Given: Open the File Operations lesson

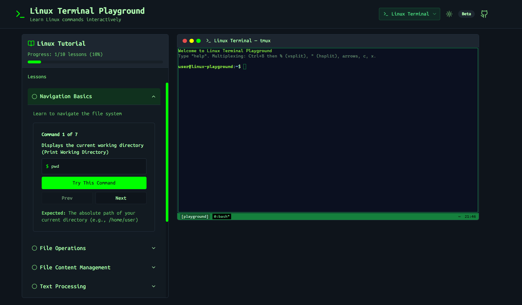Looking at the screenshot, I should tap(94, 248).
